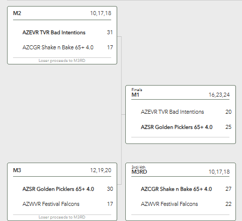Image resolution: width=242 pixels, height=221 pixels.
Task: Select AZCGR Shake n Bake in M2
Action: 58,47
